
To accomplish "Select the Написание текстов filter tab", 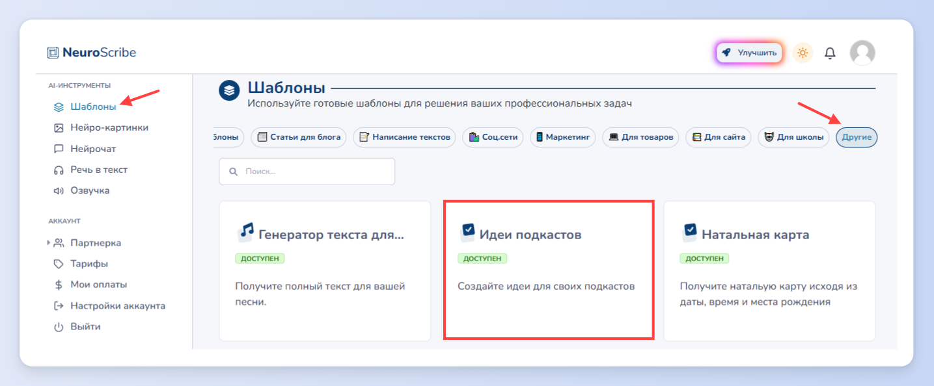I will tap(405, 137).
